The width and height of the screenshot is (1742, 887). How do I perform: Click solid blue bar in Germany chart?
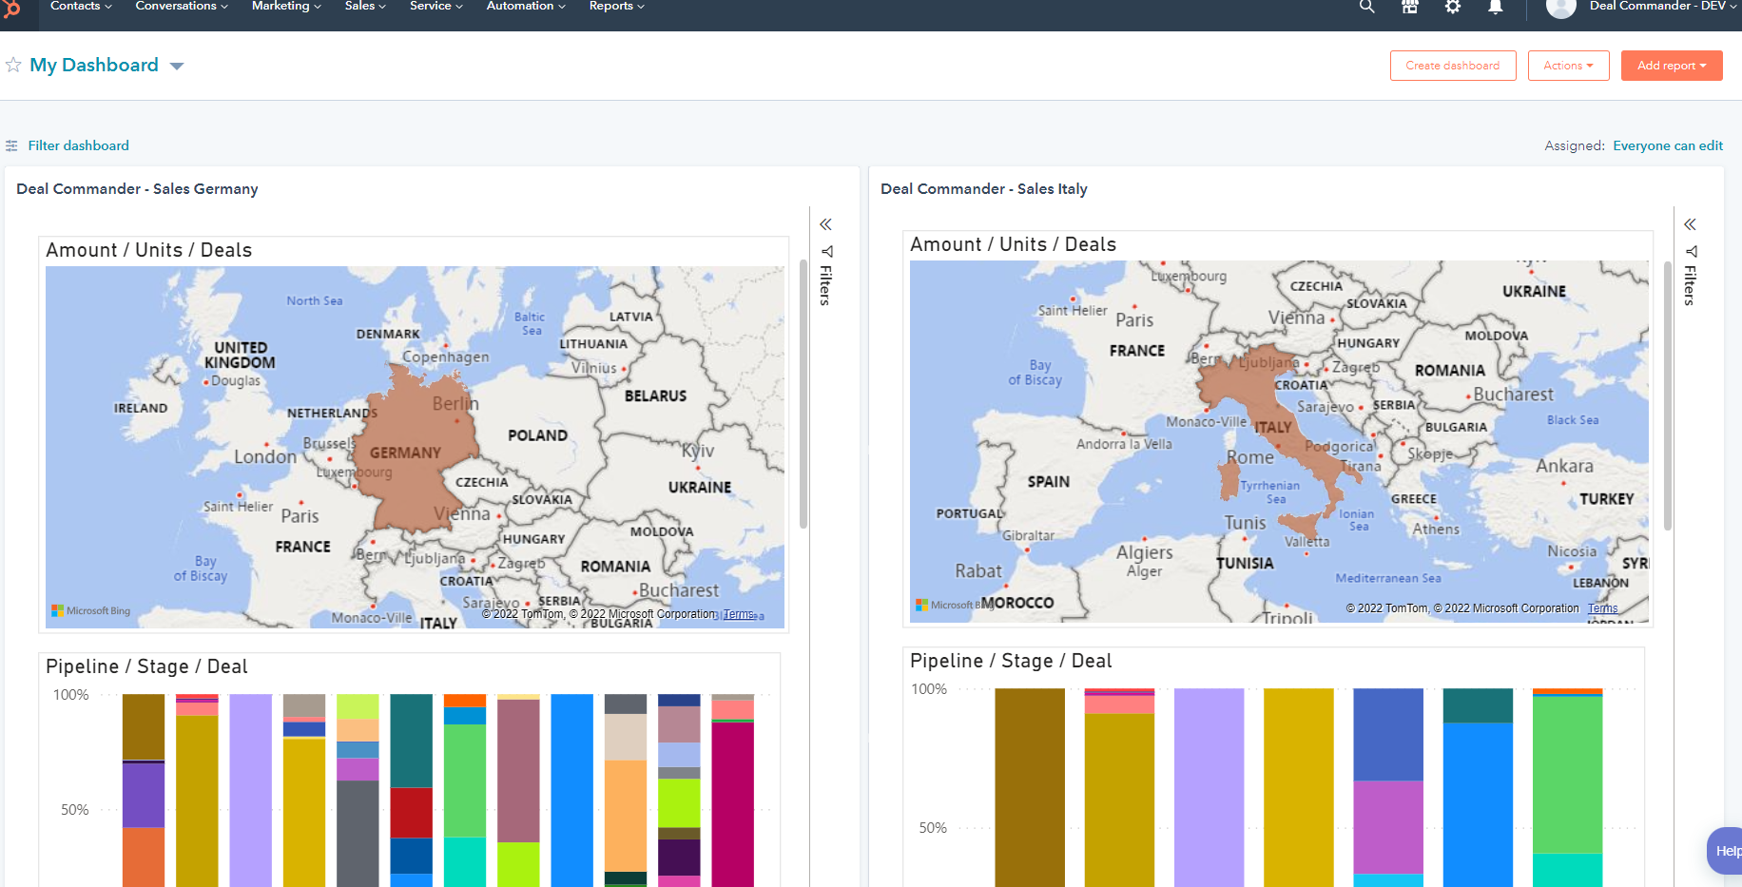click(571, 790)
